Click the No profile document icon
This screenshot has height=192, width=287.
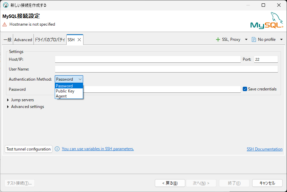click(254, 39)
